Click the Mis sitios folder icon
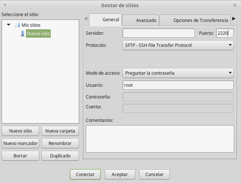Screen dimensions: 241x183 pyautogui.click(x=17, y=25)
